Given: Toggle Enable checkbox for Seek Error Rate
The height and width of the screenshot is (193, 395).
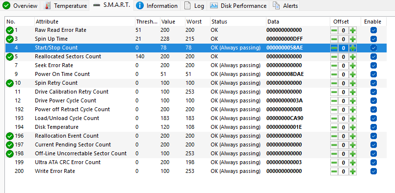Looking at the screenshot, I should coord(373,66).
